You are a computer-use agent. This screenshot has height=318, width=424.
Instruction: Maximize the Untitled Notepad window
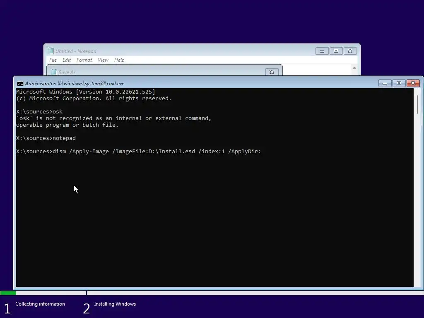tap(336, 51)
